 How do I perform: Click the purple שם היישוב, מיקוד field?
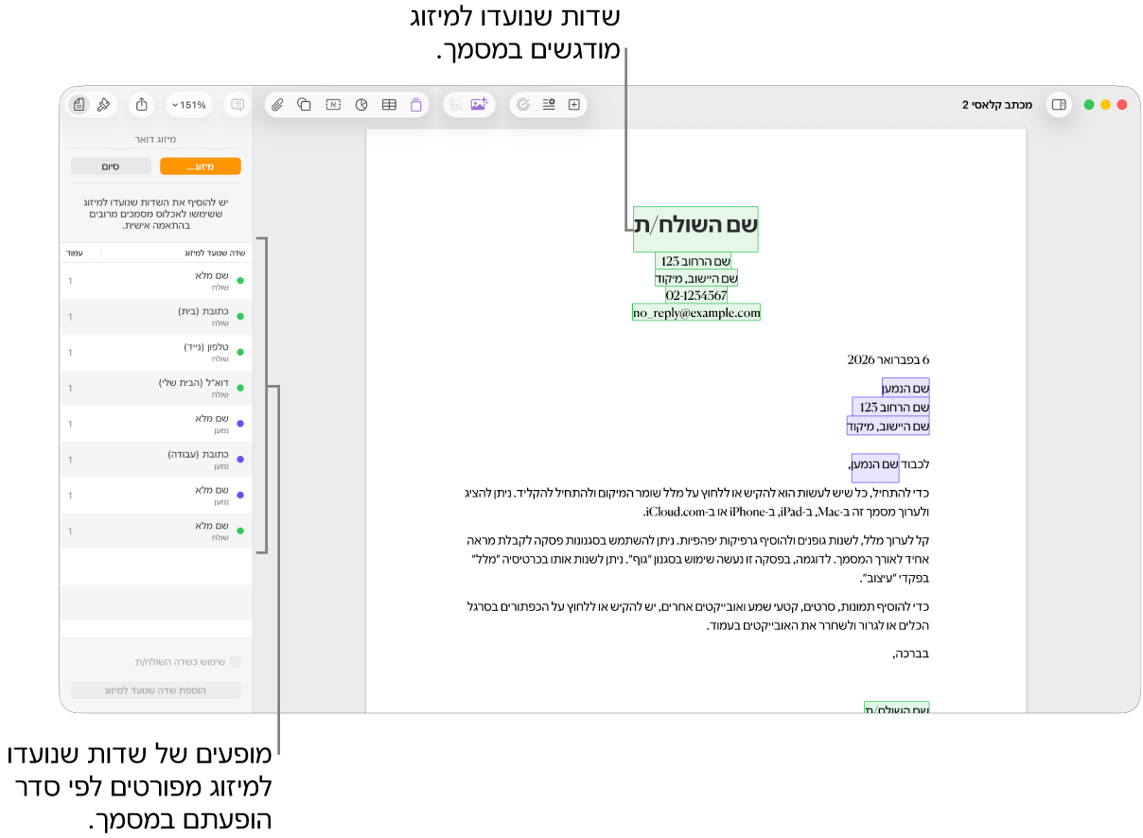click(x=888, y=426)
